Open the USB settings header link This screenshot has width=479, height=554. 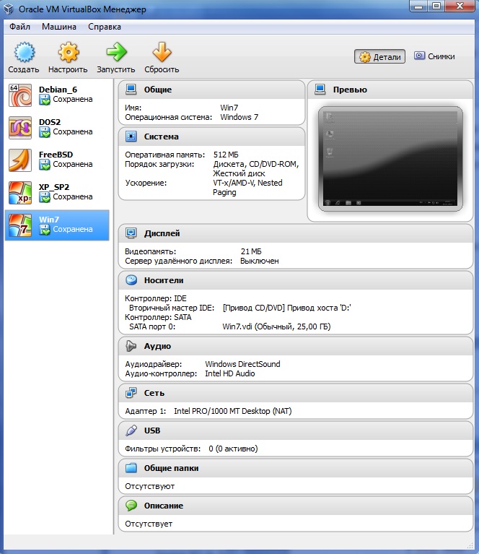pyautogui.click(x=152, y=430)
